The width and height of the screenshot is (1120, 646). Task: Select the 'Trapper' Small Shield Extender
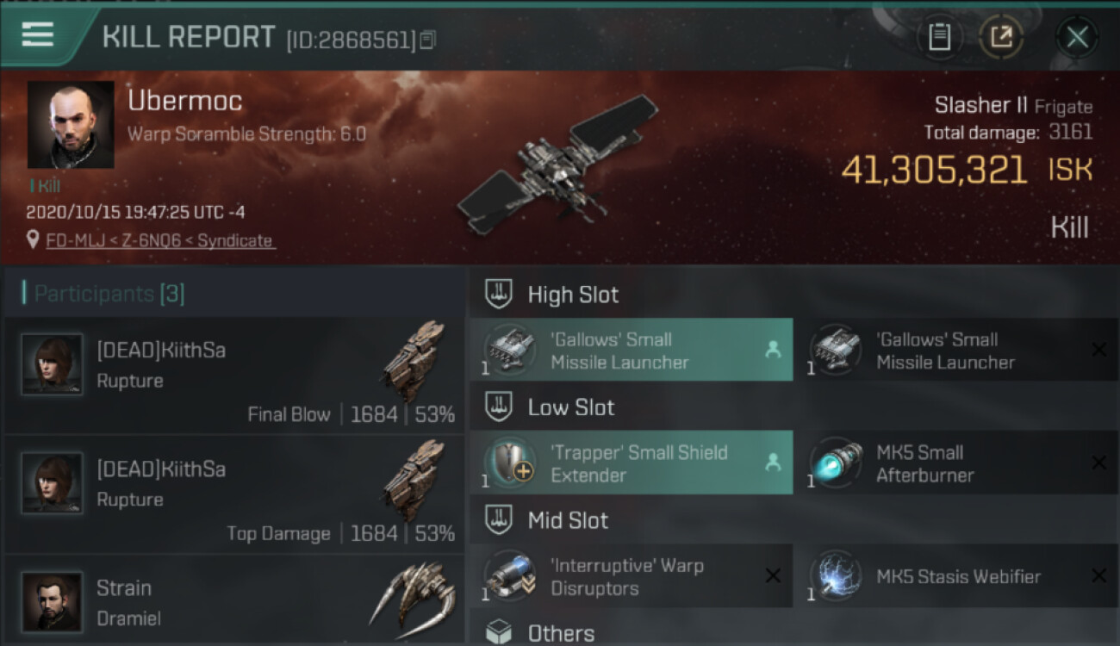click(632, 463)
